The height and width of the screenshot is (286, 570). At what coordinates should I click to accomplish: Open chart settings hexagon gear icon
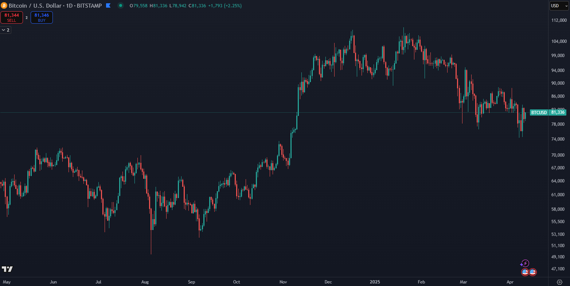[560, 282]
